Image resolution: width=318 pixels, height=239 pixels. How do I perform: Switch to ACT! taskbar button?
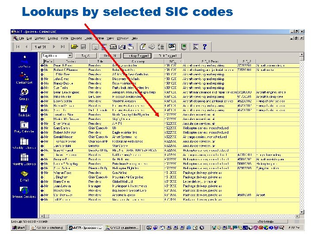tap(85, 228)
